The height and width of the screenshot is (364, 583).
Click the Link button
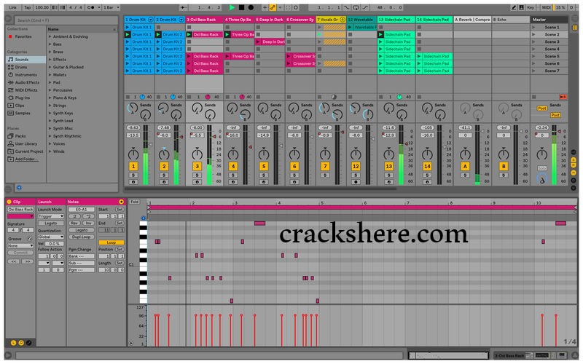click(x=12, y=7)
